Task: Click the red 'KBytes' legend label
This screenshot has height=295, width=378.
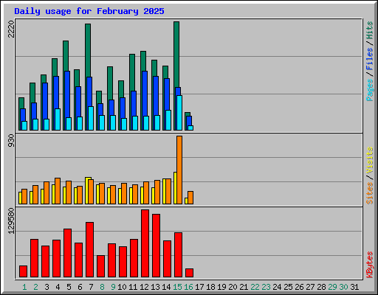Action: point(370,265)
